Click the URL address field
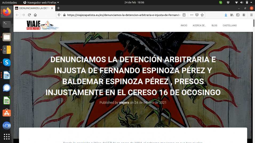This screenshot has height=143, width=255. (123, 15)
